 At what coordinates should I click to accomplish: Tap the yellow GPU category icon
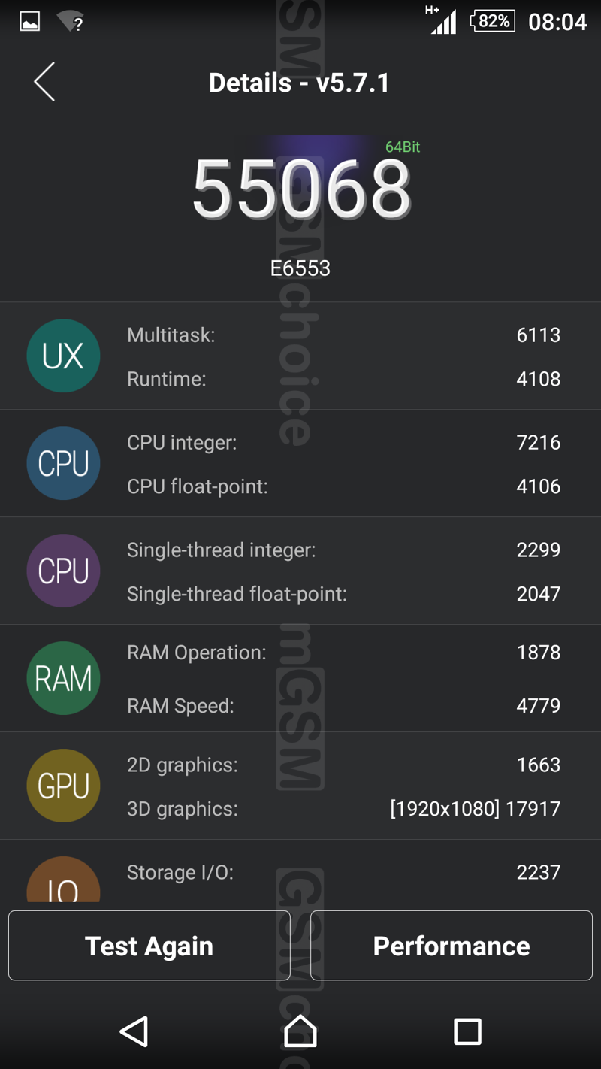pyautogui.click(x=63, y=786)
